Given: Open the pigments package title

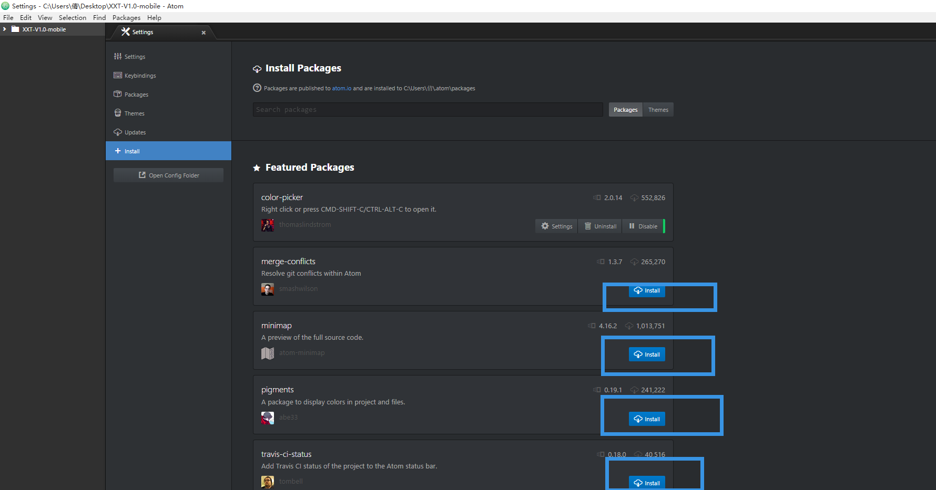Looking at the screenshot, I should (278, 390).
